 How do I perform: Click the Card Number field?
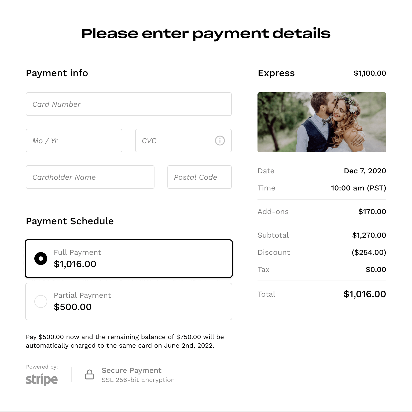pyautogui.click(x=129, y=104)
